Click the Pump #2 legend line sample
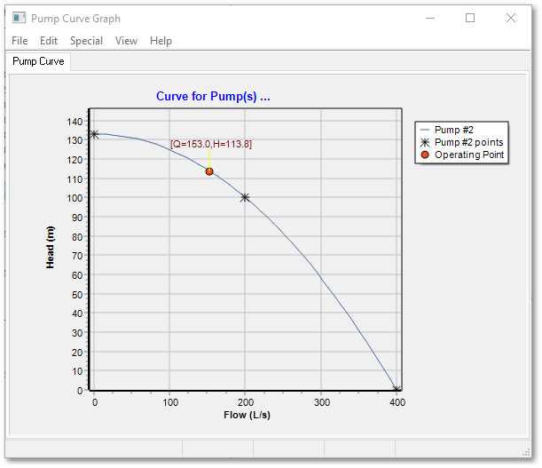 (425, 130)
